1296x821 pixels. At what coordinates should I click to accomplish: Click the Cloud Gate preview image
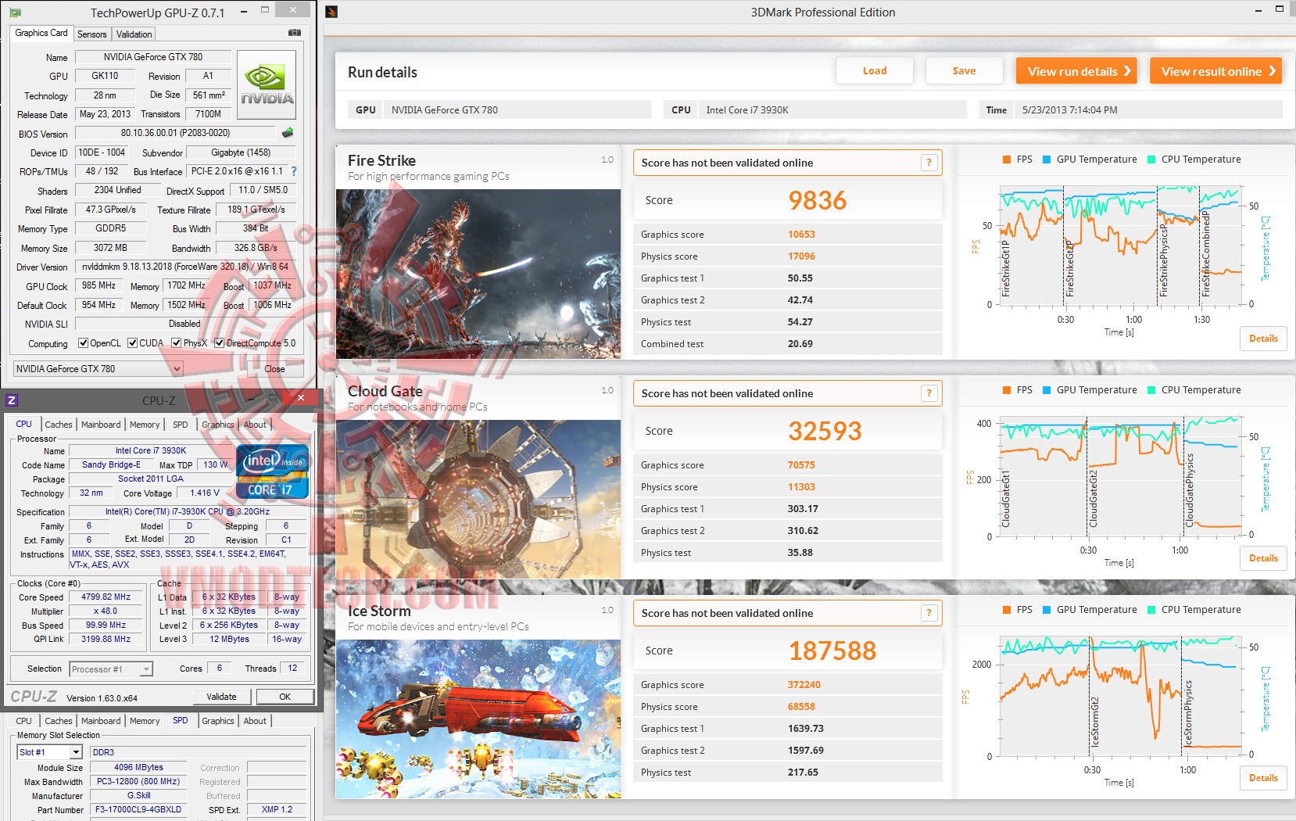(x=478, y=499)
